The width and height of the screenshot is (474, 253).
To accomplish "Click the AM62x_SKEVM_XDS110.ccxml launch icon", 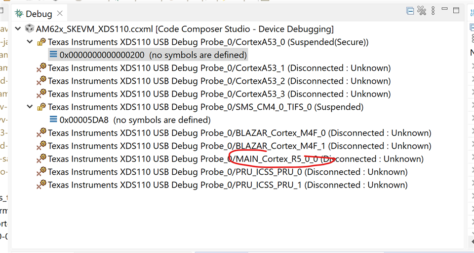I will click(29, 29).
